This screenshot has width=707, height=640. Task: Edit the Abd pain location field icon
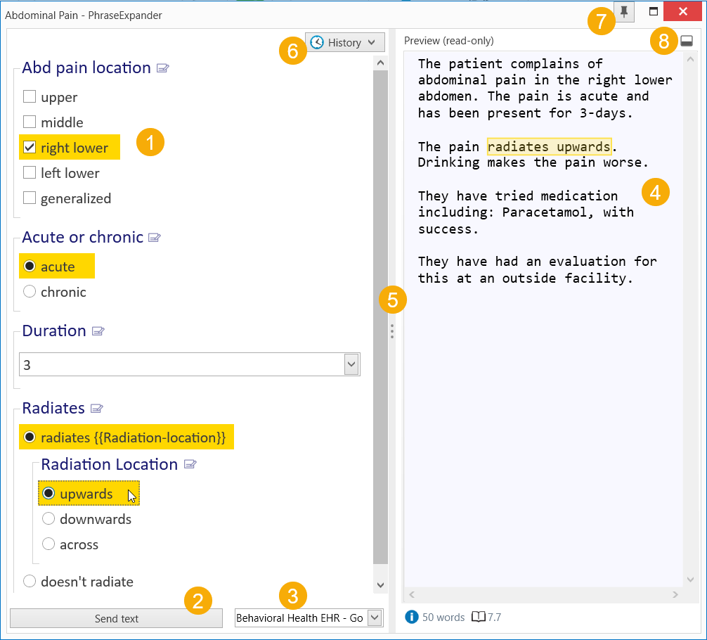click(x=163, y=68)
